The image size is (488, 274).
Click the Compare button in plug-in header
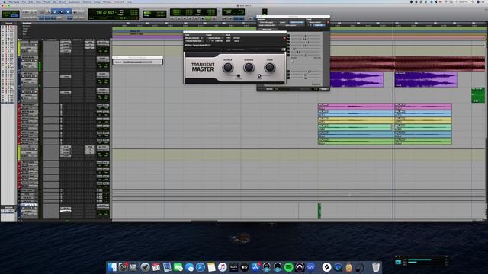point(219,40)
